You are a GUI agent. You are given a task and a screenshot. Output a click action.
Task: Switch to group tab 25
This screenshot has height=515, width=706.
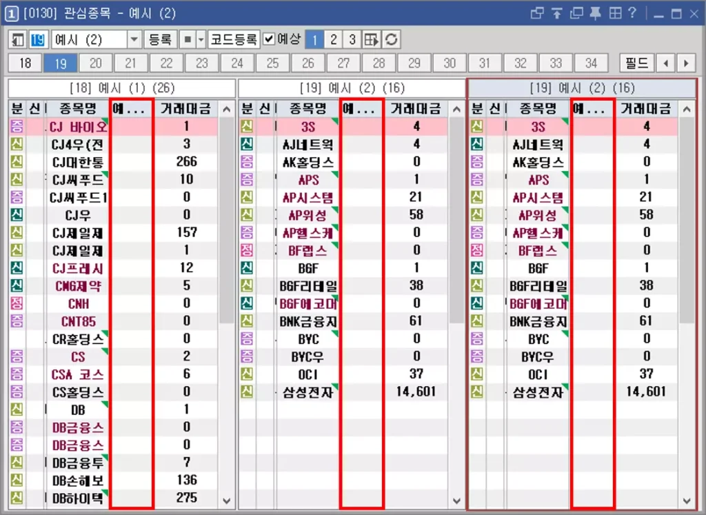(272, 63)
